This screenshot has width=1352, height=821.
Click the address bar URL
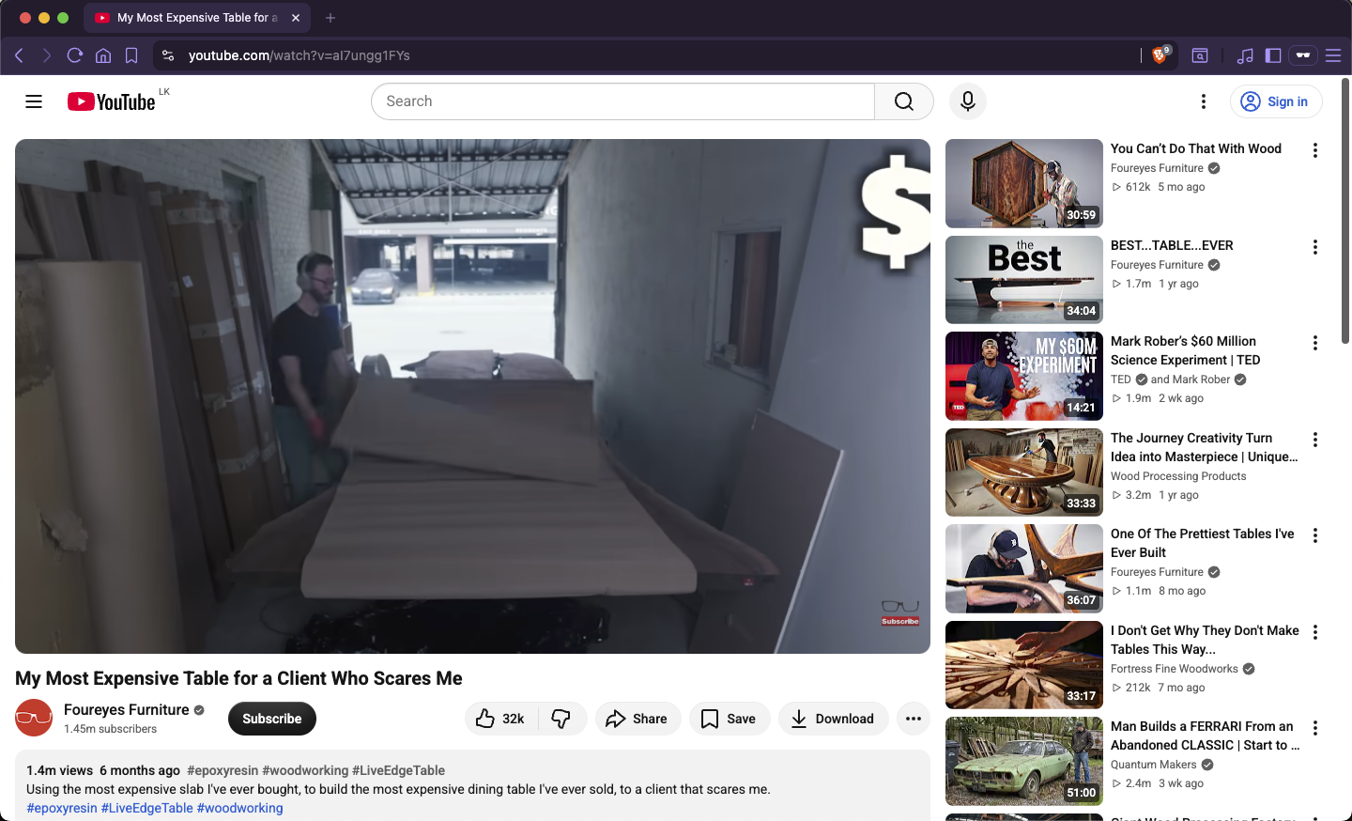click(300, 55)
